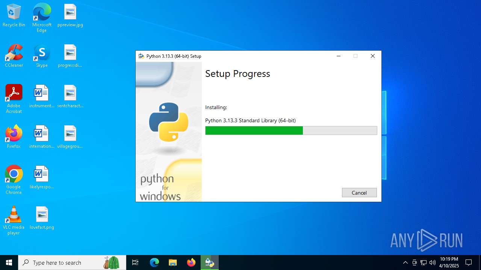481x270 pixels.
Task: Launch Microsoft Edge from the desktop shortcut
Action: coord(42,18)
